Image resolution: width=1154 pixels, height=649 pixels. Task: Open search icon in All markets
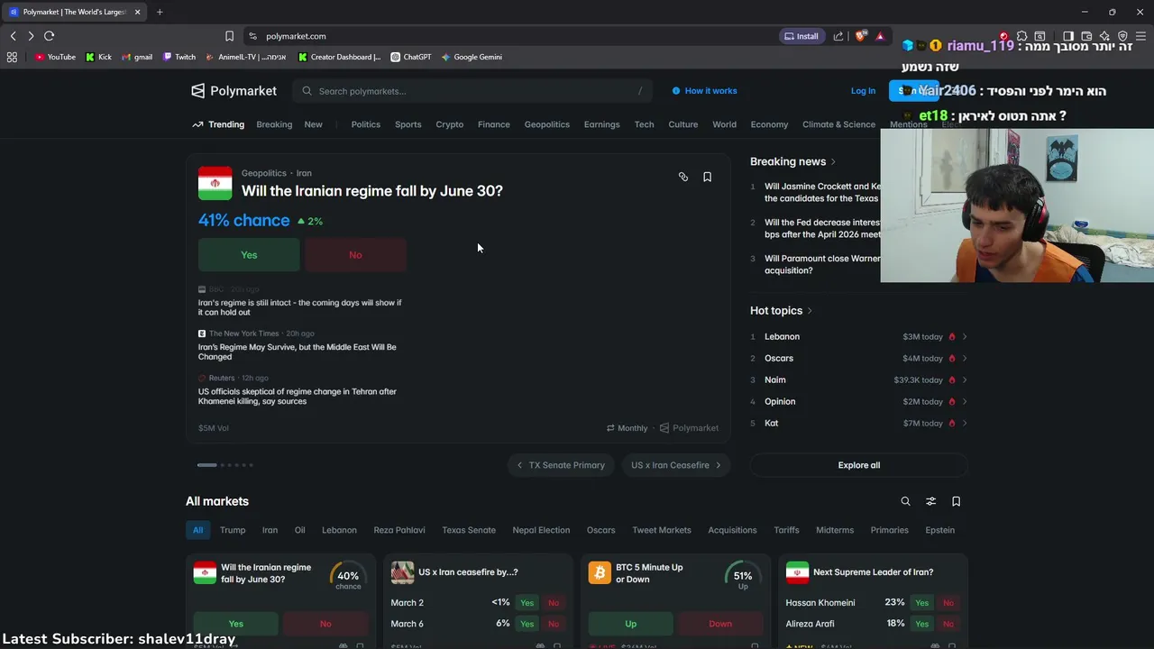[x=905, y=501]
